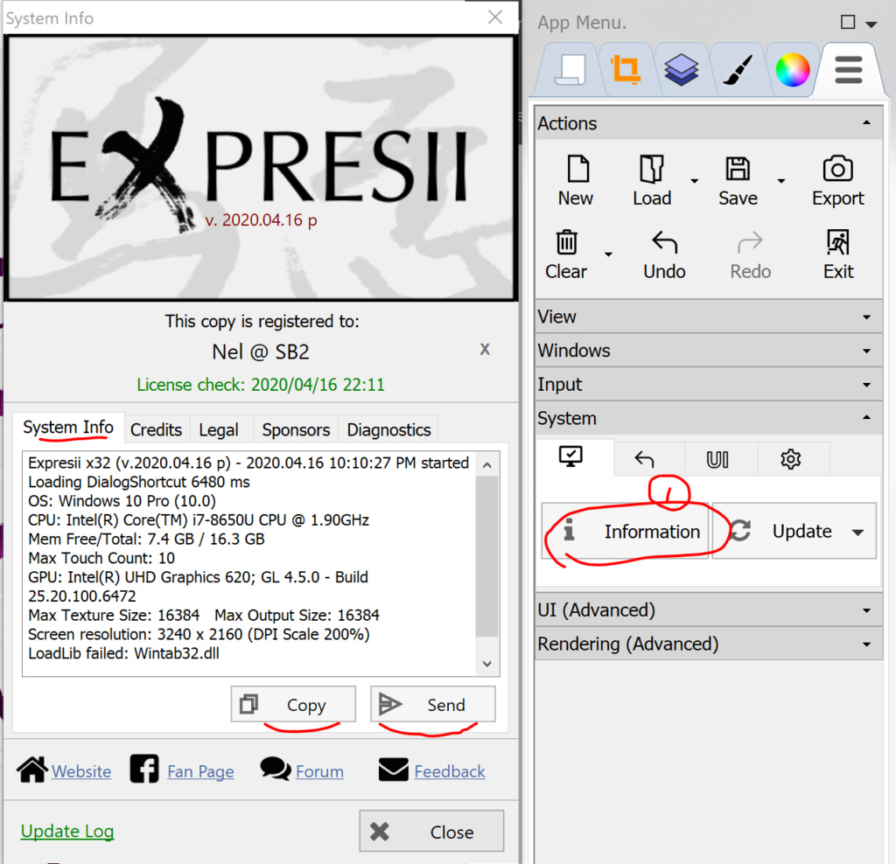896x864 pixels.
Task: Open the App Menu panel options arrow
Action: click(x=871, y=24)
